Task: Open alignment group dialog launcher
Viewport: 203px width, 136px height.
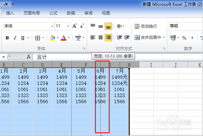Action: pyautogui.click(x=164, y=48)
